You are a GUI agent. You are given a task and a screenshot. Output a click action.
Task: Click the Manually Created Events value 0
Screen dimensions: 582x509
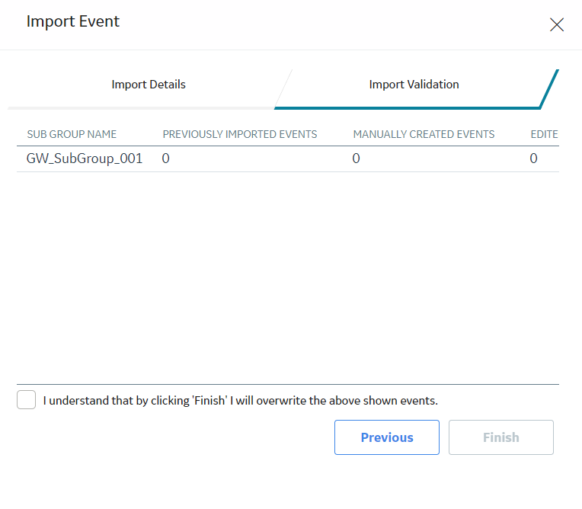[356, 158]
